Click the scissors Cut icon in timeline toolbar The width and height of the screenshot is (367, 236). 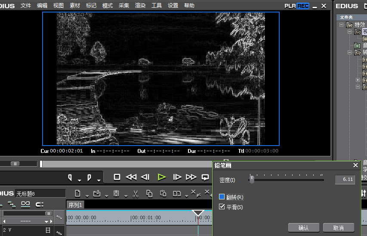point(136,194)
